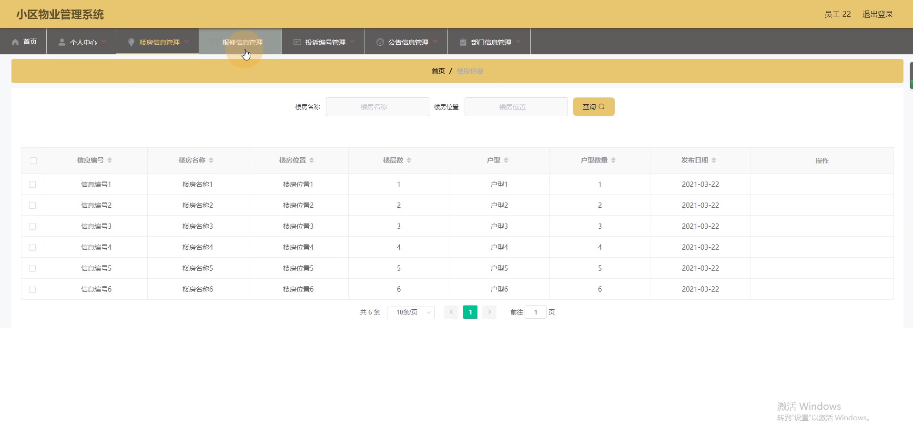The height and width of the screenshot is (446, 913).
Task: Select the checkbox for row 信息编号4
Action: pos(32,247)
